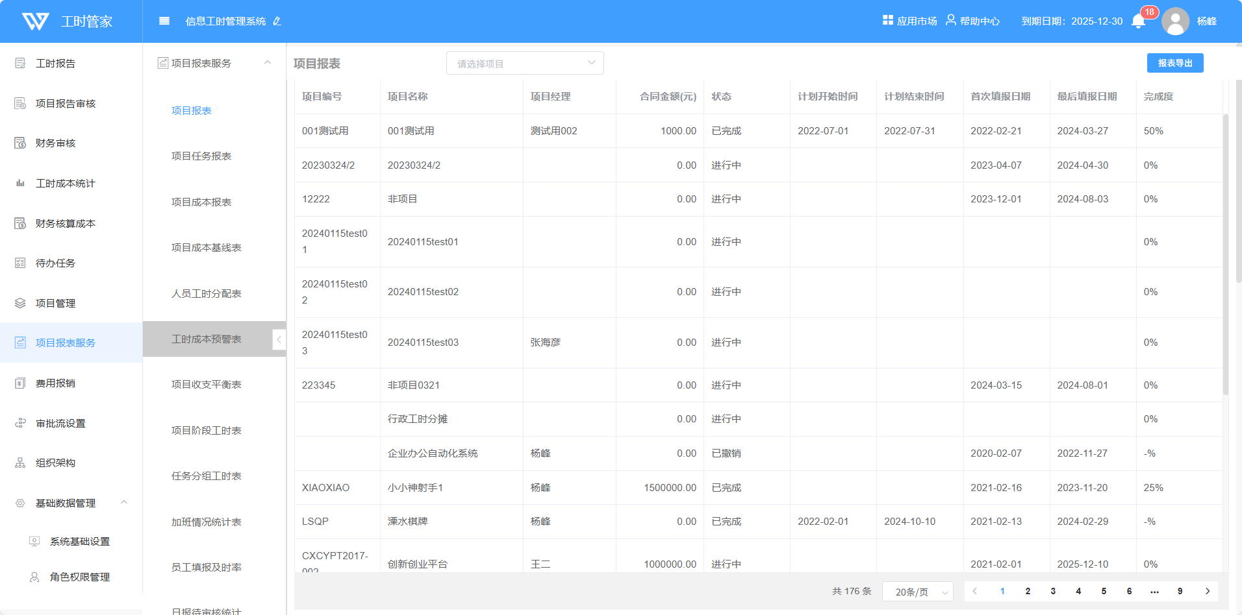Click the 项目管理 layers icon
The height and width of the screenshot is (615, 1242).
tap(20, 303)
